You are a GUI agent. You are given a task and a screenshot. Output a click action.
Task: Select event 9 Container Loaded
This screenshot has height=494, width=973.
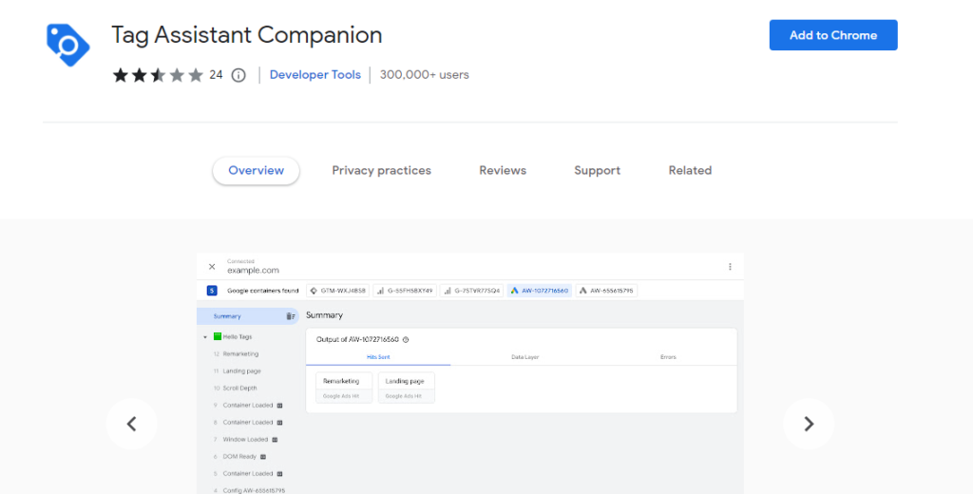tap(248, 406)
